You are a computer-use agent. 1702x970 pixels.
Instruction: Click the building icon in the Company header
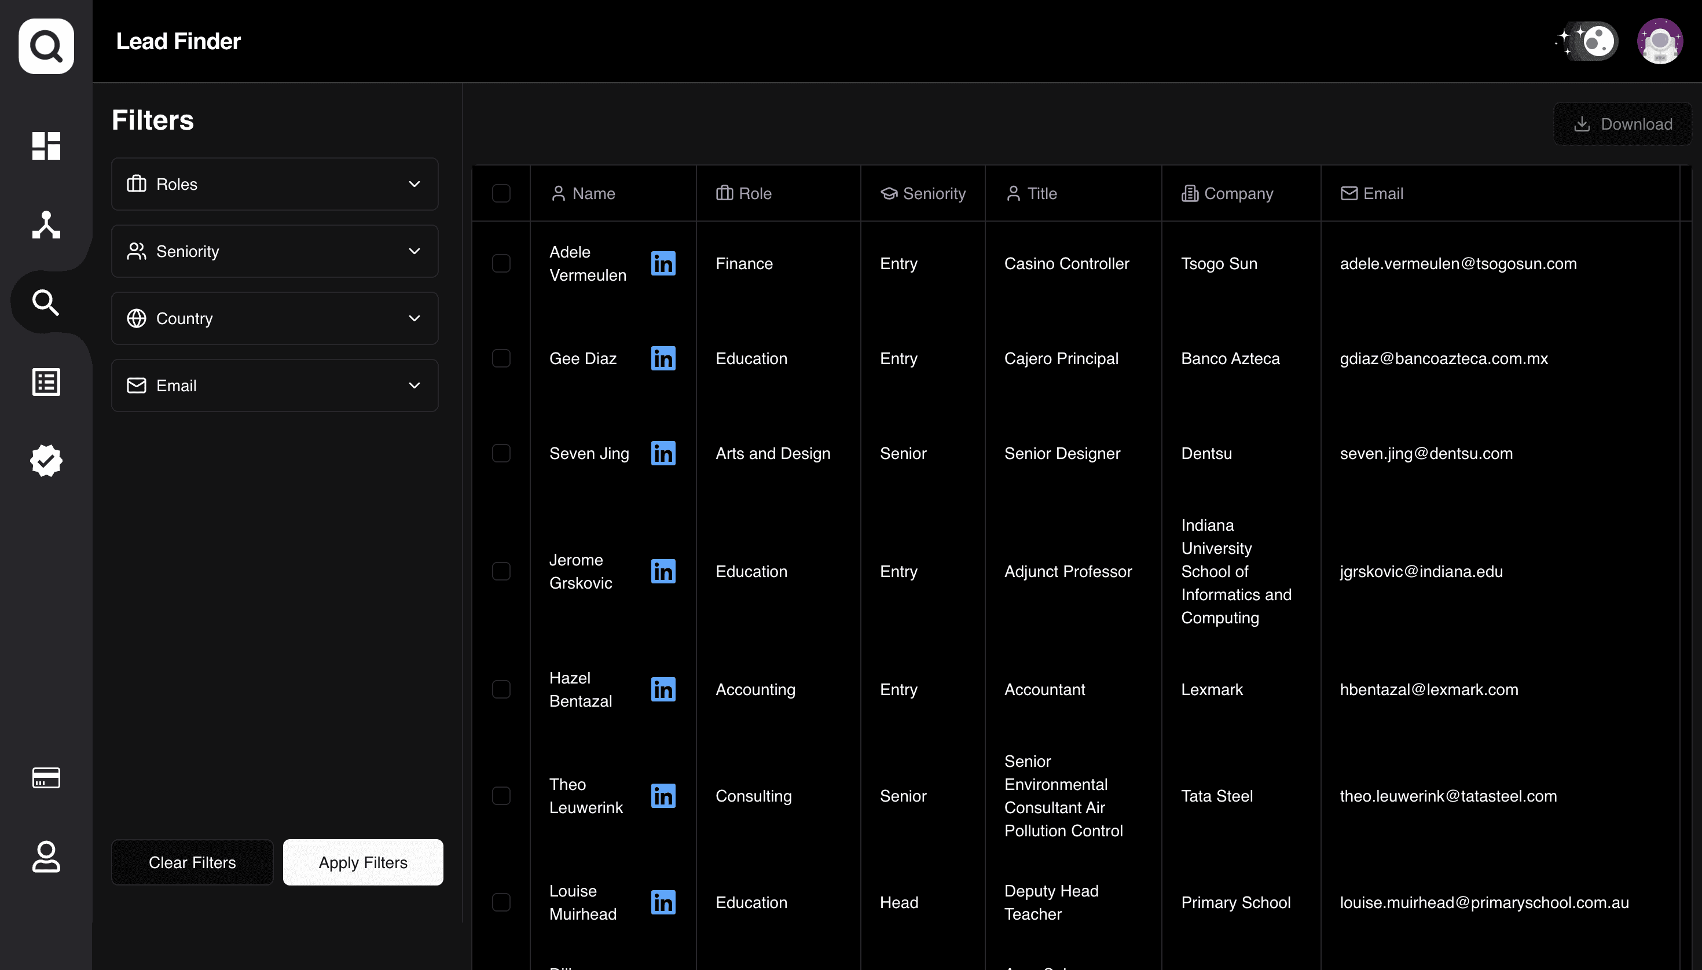coord(1190,193)
